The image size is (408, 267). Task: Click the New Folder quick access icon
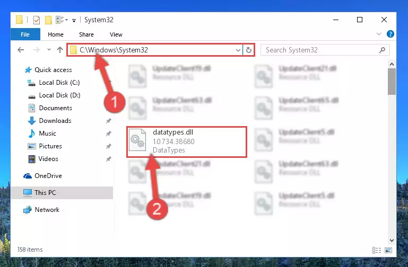(x=48, y=20)
